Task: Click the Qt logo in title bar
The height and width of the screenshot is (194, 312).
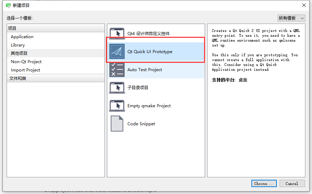Action: click(x=8, y=5)
